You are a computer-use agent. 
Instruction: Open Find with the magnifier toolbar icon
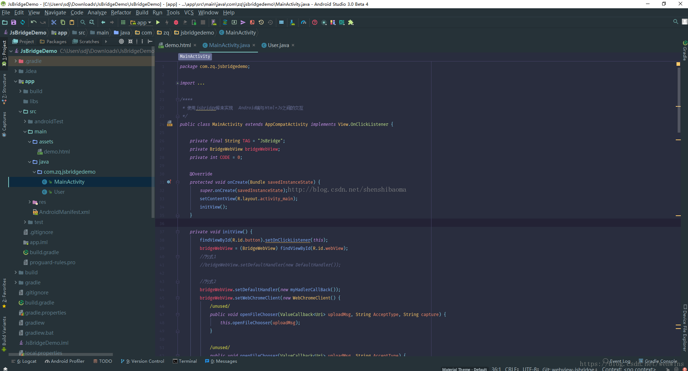point(83,22)
